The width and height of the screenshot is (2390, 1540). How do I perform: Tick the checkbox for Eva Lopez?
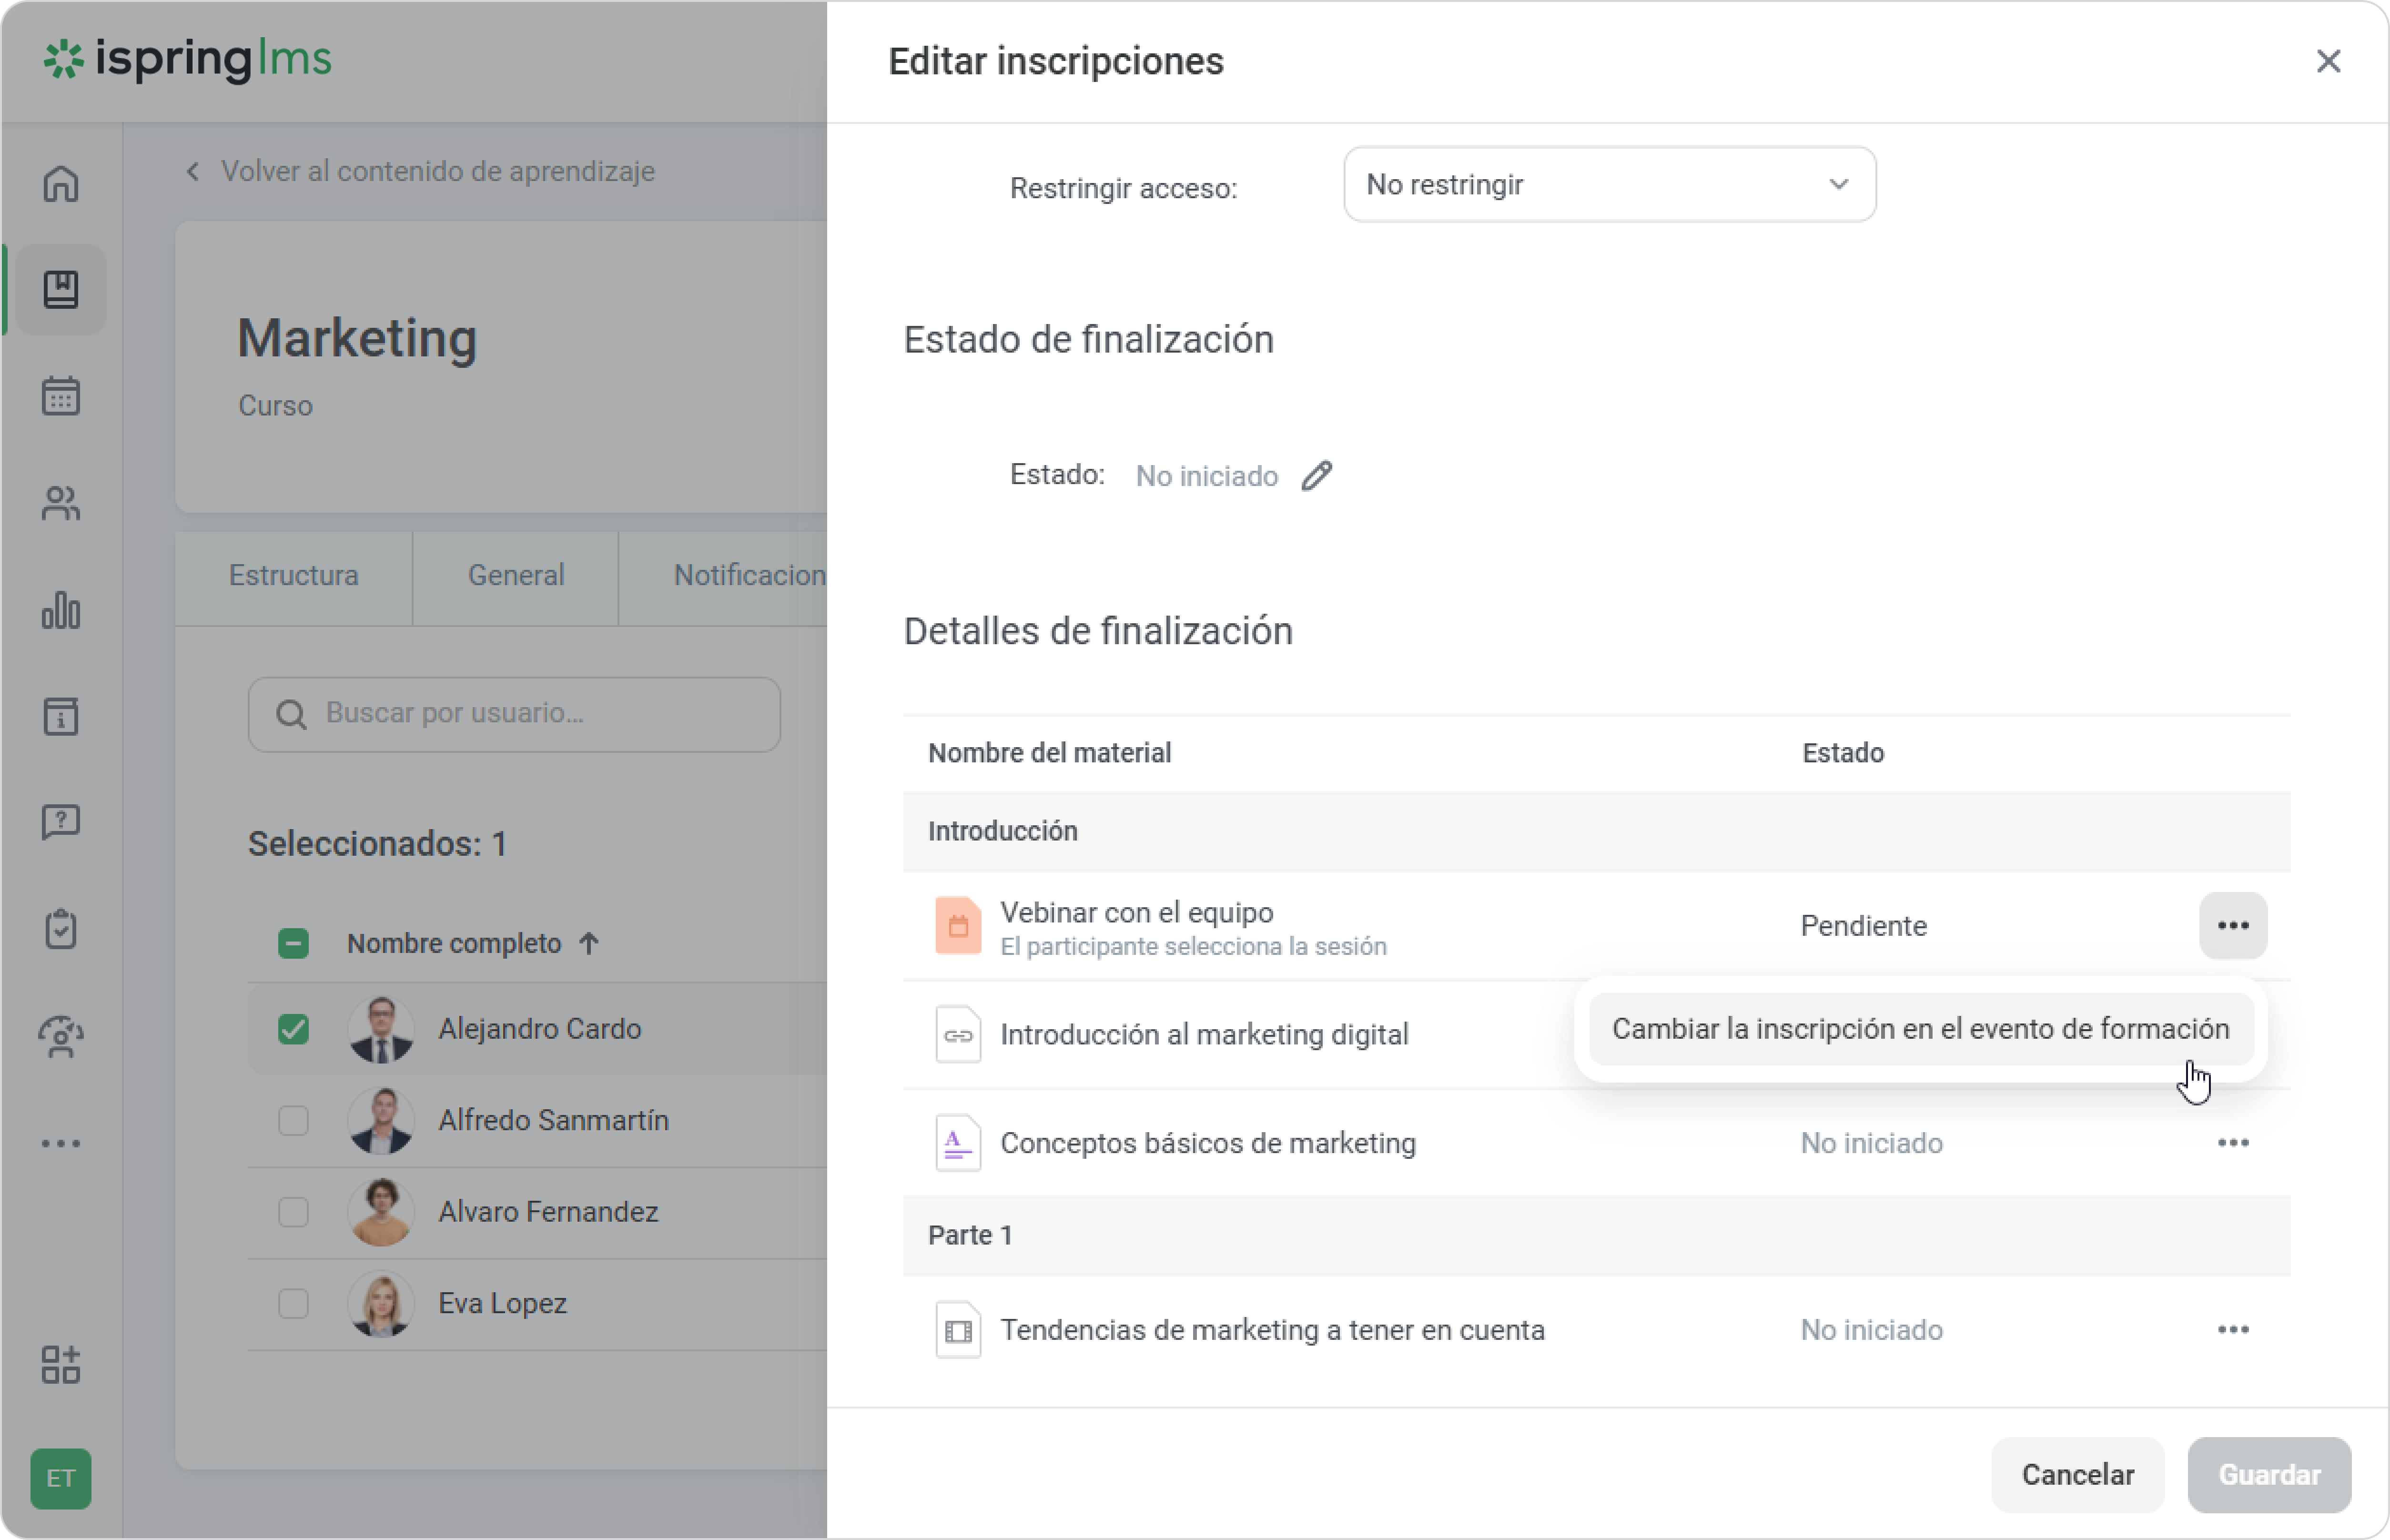click(x=293, y=1303)
